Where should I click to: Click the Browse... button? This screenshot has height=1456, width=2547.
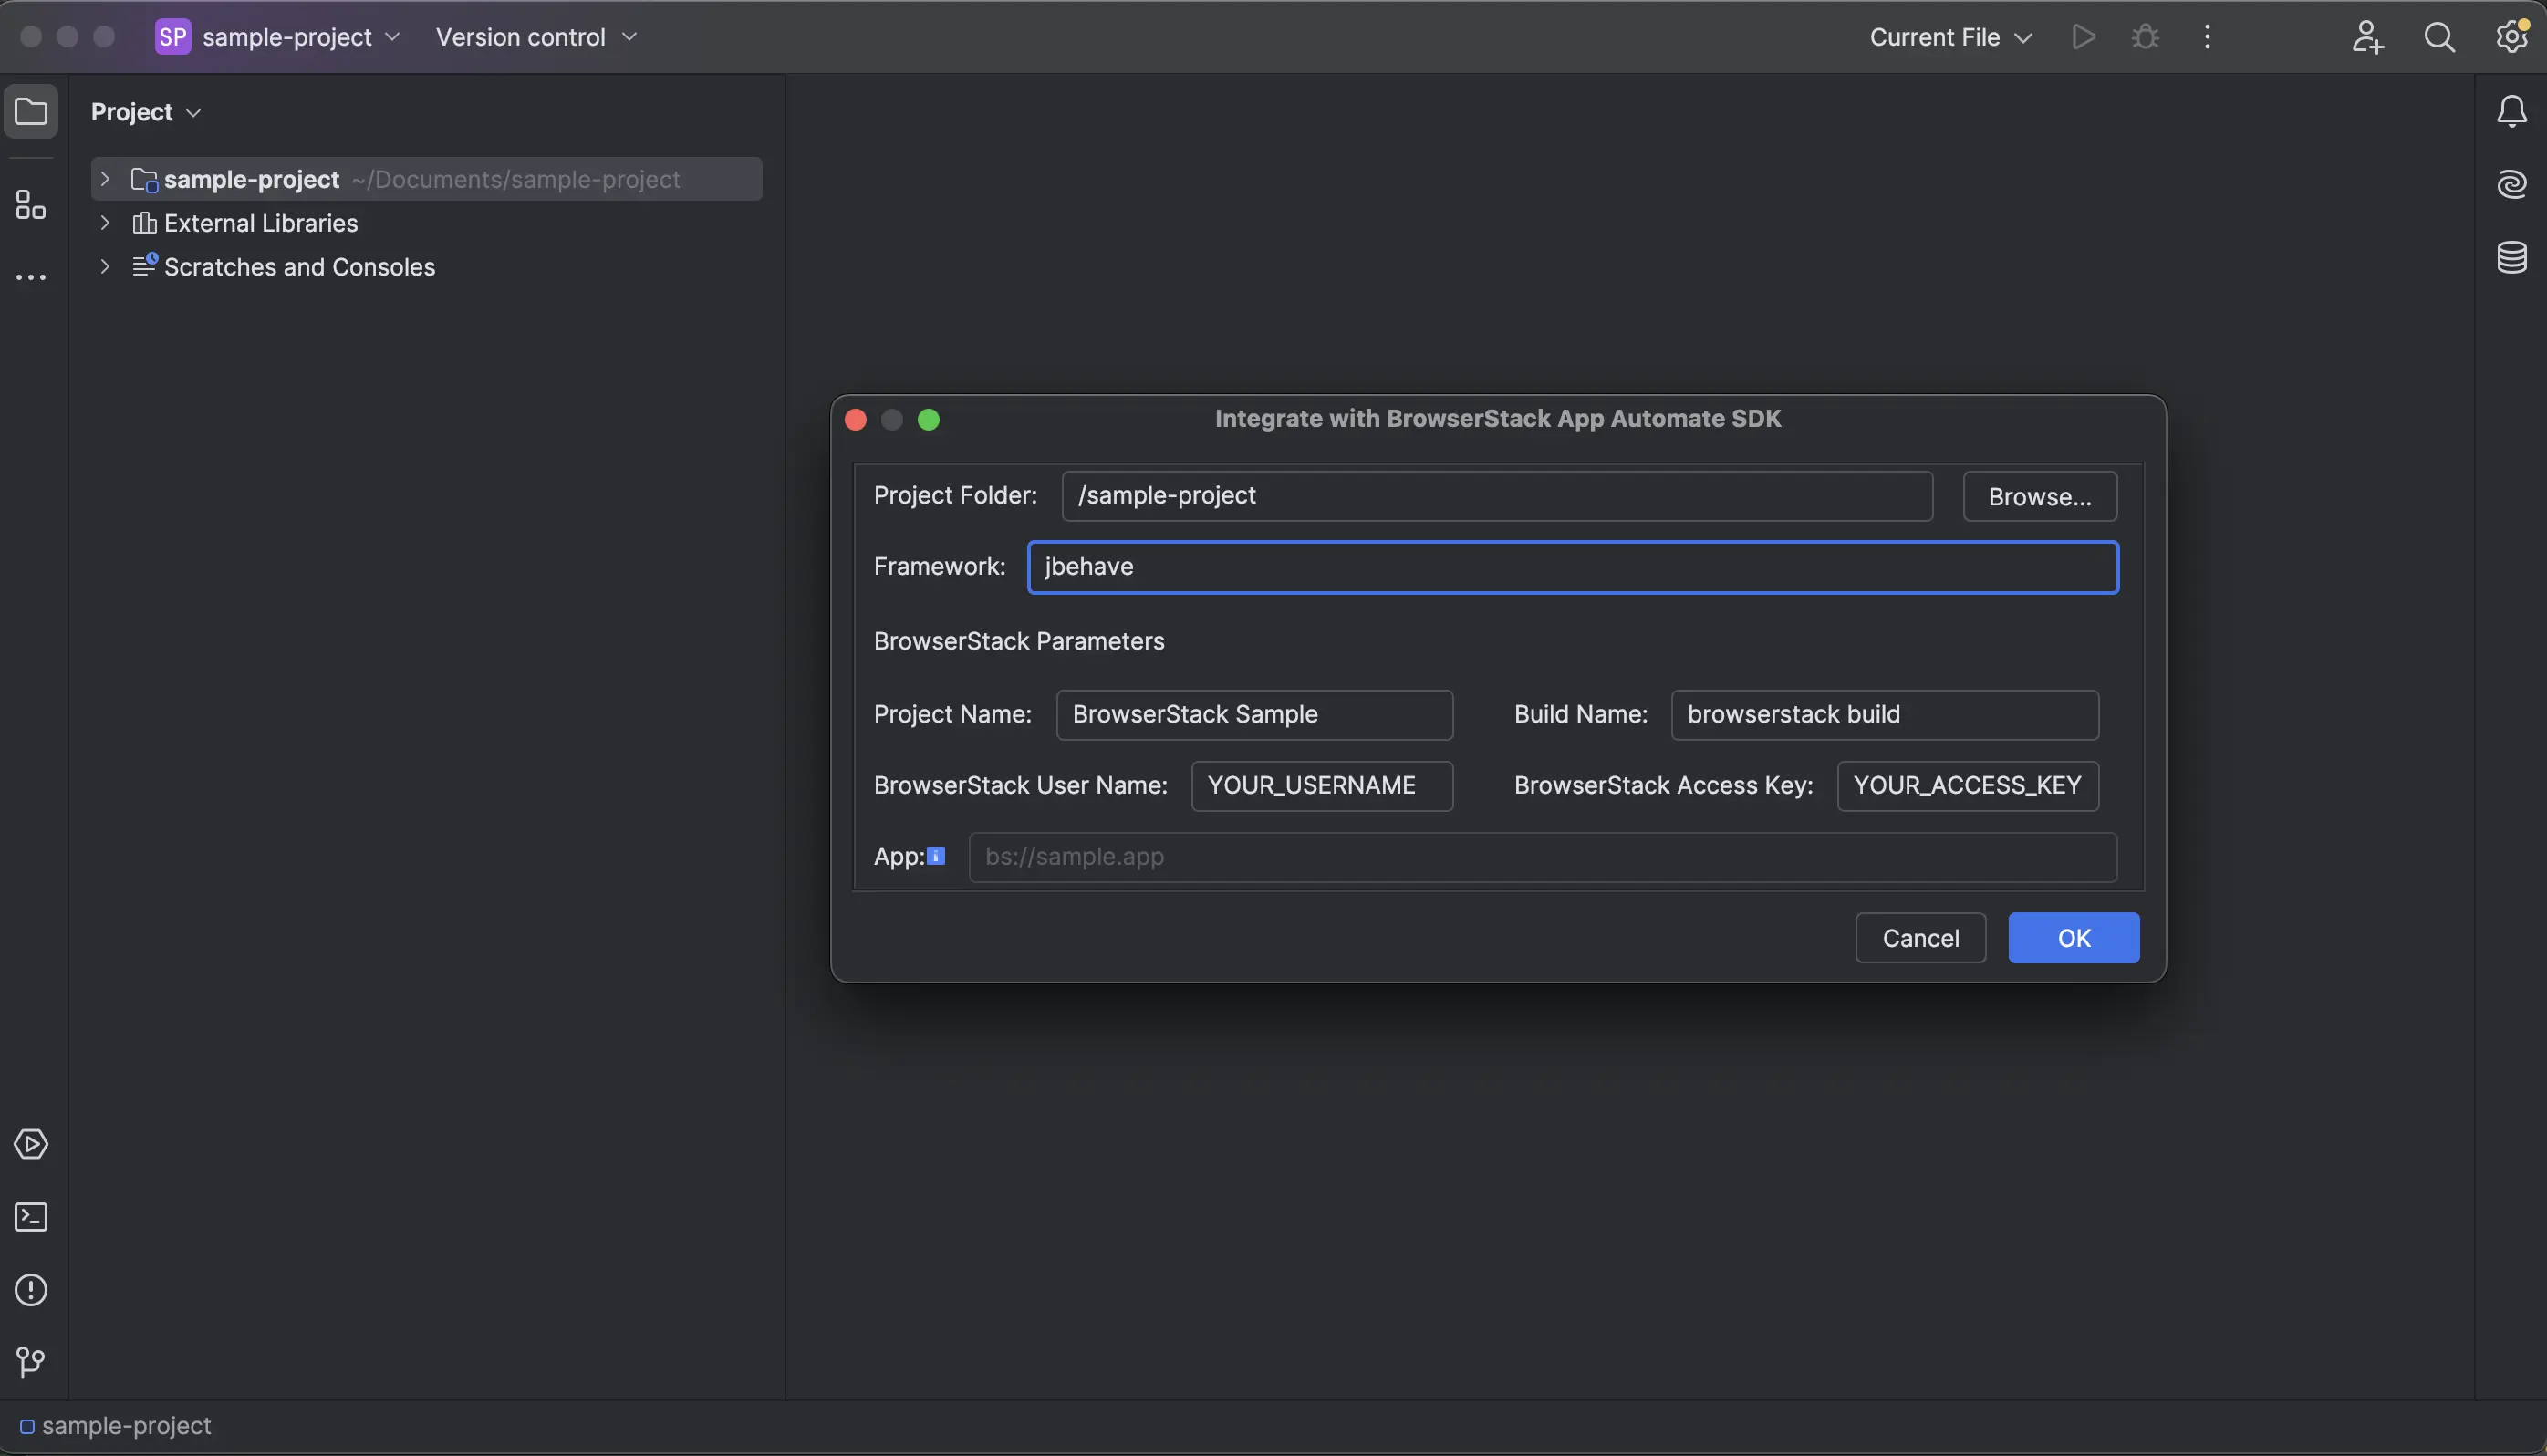(x=2039, y=497)
